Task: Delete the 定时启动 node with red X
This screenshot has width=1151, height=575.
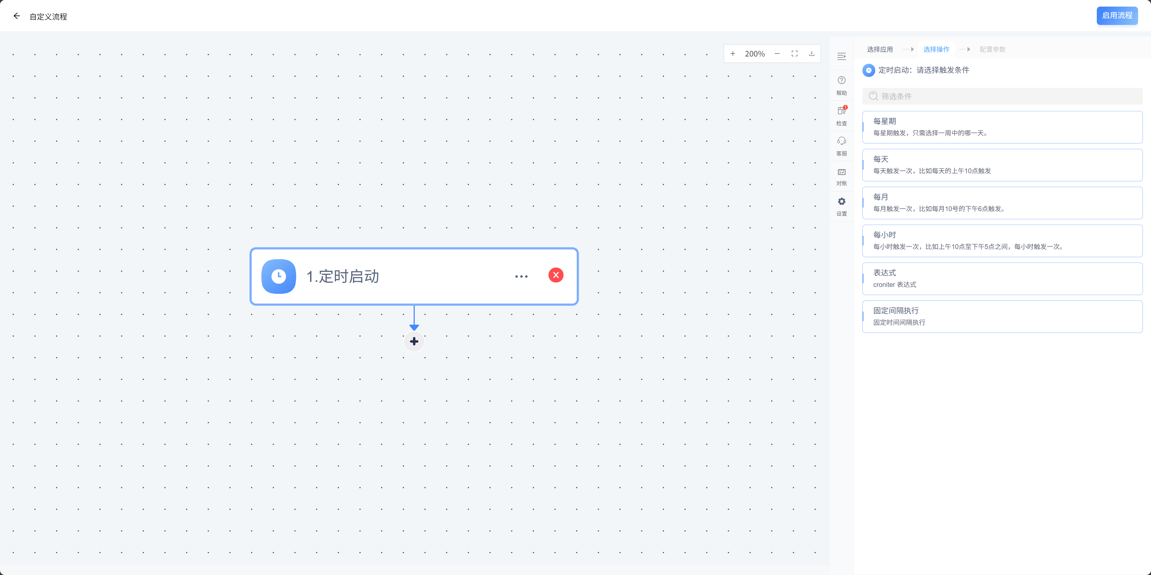Action: (x=556, y=275)
